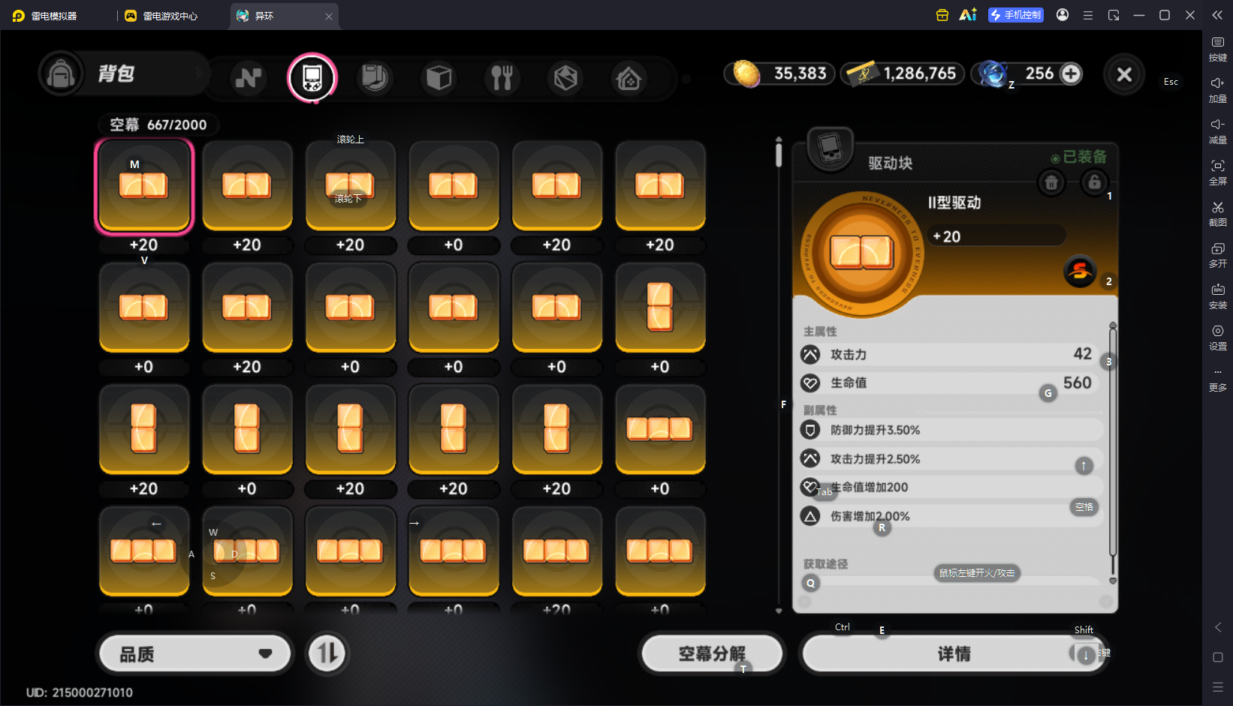Click the 空幕 667/2000 capacity label

point(158,125)
